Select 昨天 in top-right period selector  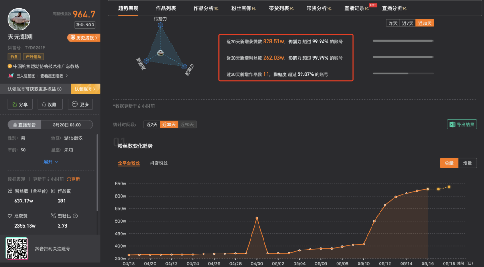coord(393,23)
